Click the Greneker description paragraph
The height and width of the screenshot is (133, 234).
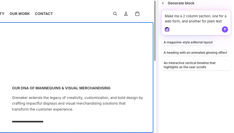pyautogui.click(x=77, y=103)
